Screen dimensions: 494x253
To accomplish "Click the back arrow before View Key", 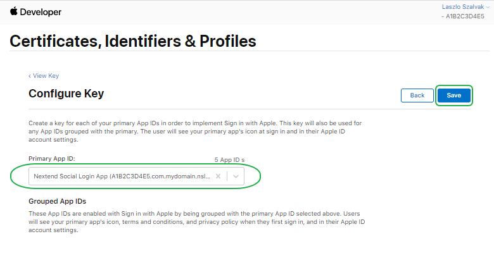I will coord(30,76).
